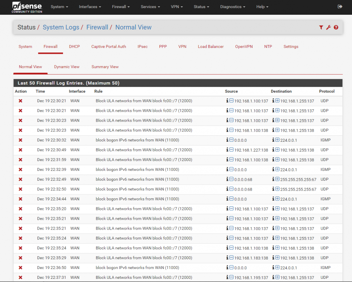Click the red X on the first log entry
The image size is (352, 282).
click(20, 101)
